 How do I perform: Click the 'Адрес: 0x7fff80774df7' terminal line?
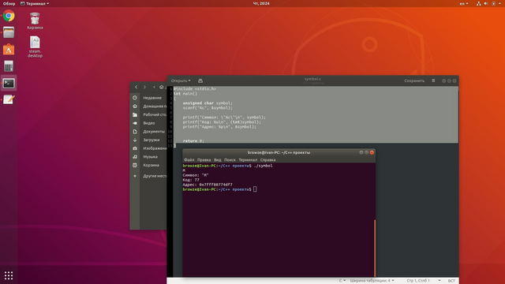click(x=208, y=185)
